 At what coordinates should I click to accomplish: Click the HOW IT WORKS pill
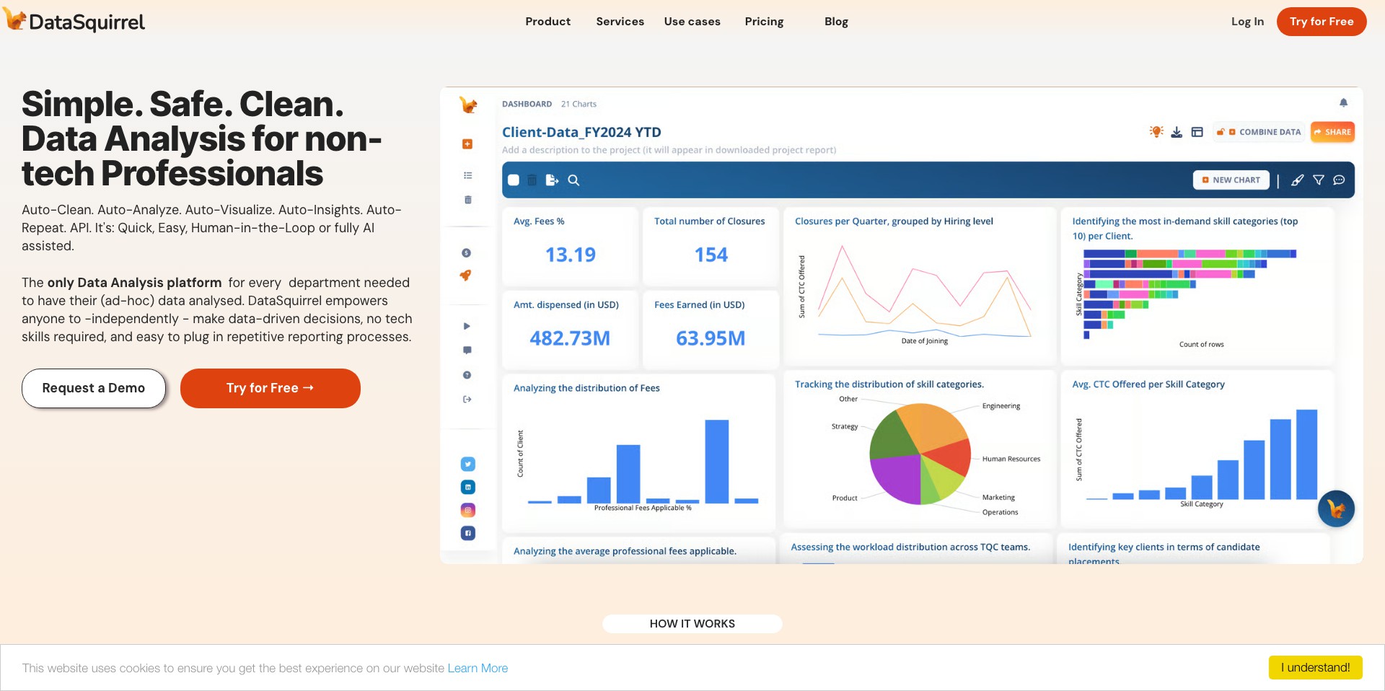coord(692,623)
